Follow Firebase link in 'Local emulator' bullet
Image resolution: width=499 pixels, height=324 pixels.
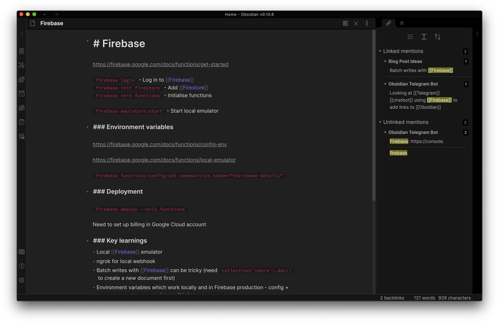click(x=125, y=252)
